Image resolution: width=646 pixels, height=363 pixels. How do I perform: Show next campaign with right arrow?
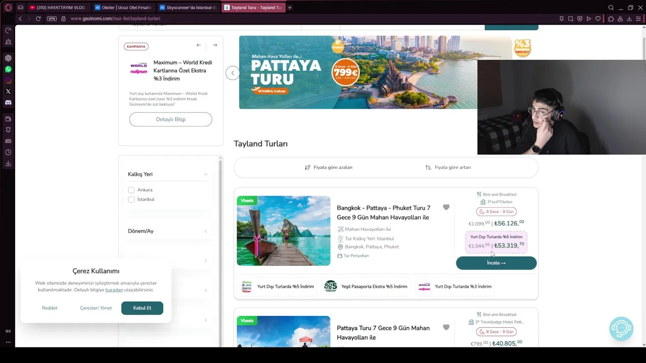[x=215, y=45]
